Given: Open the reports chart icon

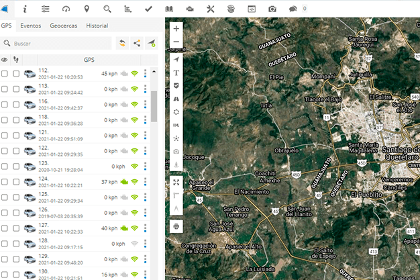Looking at the screenshot, I should (x=127, y=9).
